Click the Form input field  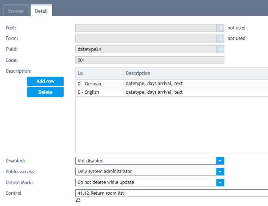[x=145, y=39]
